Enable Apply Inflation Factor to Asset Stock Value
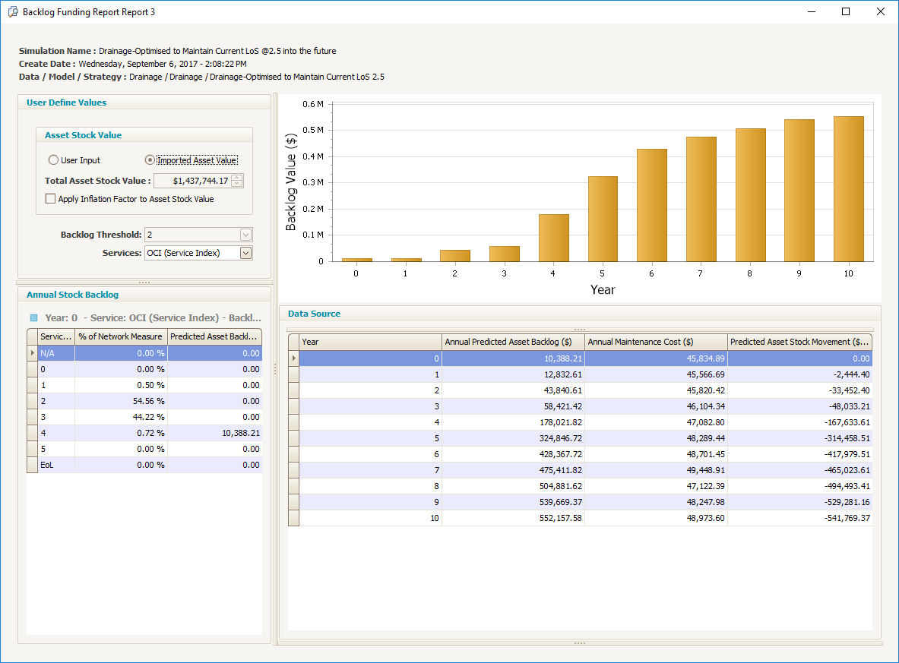The image size is (899, 663). pyautogui.click(x=51, y=199)
